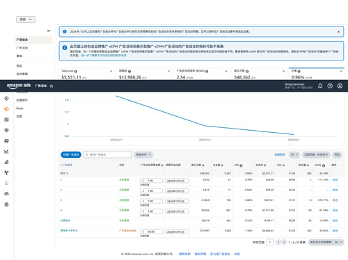
Task: Go to the previous results page arrow
Action: [x=278, y=242]
